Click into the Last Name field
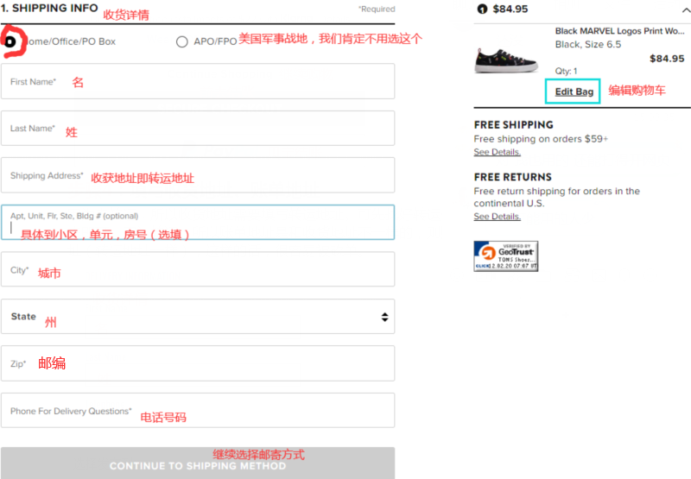The image size is (691, 479). coord(198,128)
